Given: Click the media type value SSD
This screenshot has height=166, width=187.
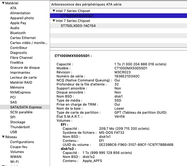Looking at the screenshot, I should click(118, 100).
